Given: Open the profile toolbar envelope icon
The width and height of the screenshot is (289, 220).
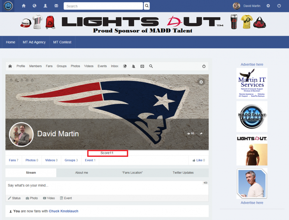Looking at the screenshot, I should pos(142,66).
